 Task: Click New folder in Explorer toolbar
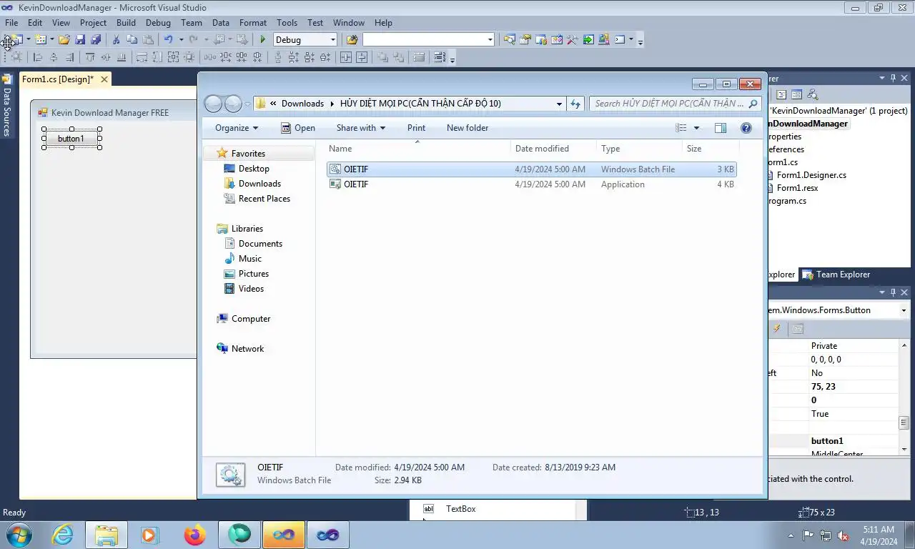click(468, 128)
